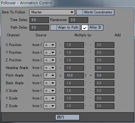Open the Bank Angle source dropdown
Image resolution: width=135 pixels, height=123 pixels.
pyautogui.click(x=50, y=83)
